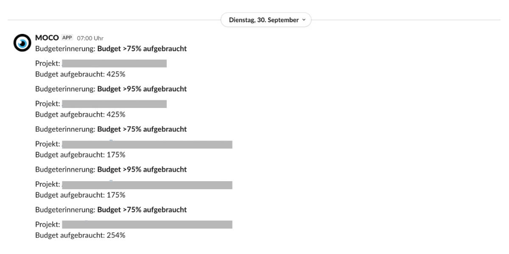The height and width of the screenshot is (254, 509).
Task: Open the fourth redacted project name link
Action: click(x=147, y=185)
